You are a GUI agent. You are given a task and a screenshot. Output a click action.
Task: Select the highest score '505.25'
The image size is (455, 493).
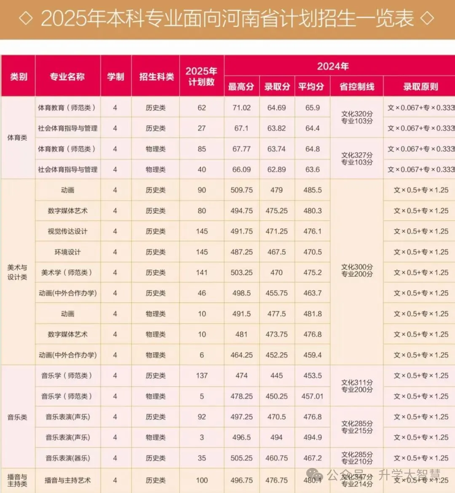tap(241, 458)
